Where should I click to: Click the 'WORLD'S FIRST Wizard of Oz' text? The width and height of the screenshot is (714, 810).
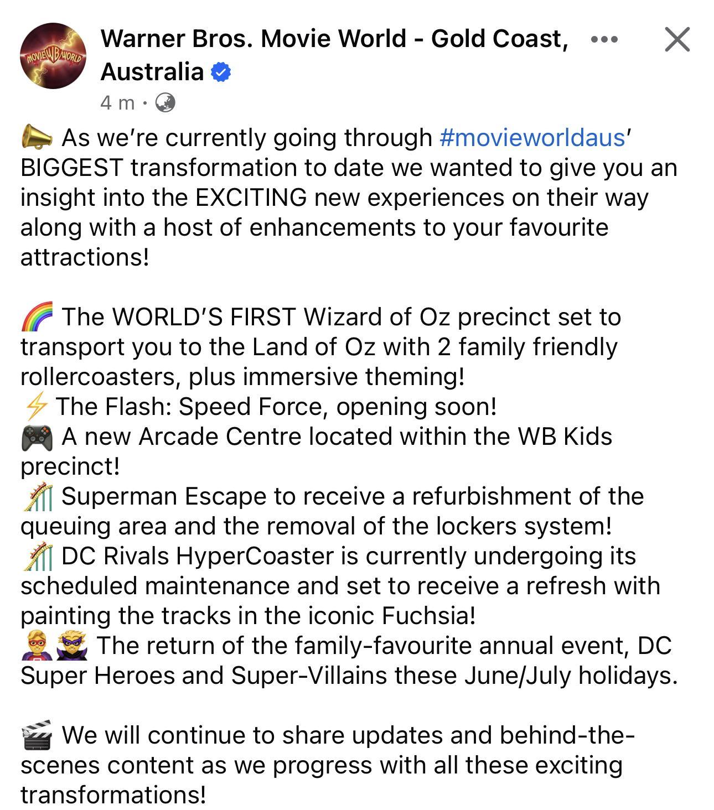[x=281, y=317]
